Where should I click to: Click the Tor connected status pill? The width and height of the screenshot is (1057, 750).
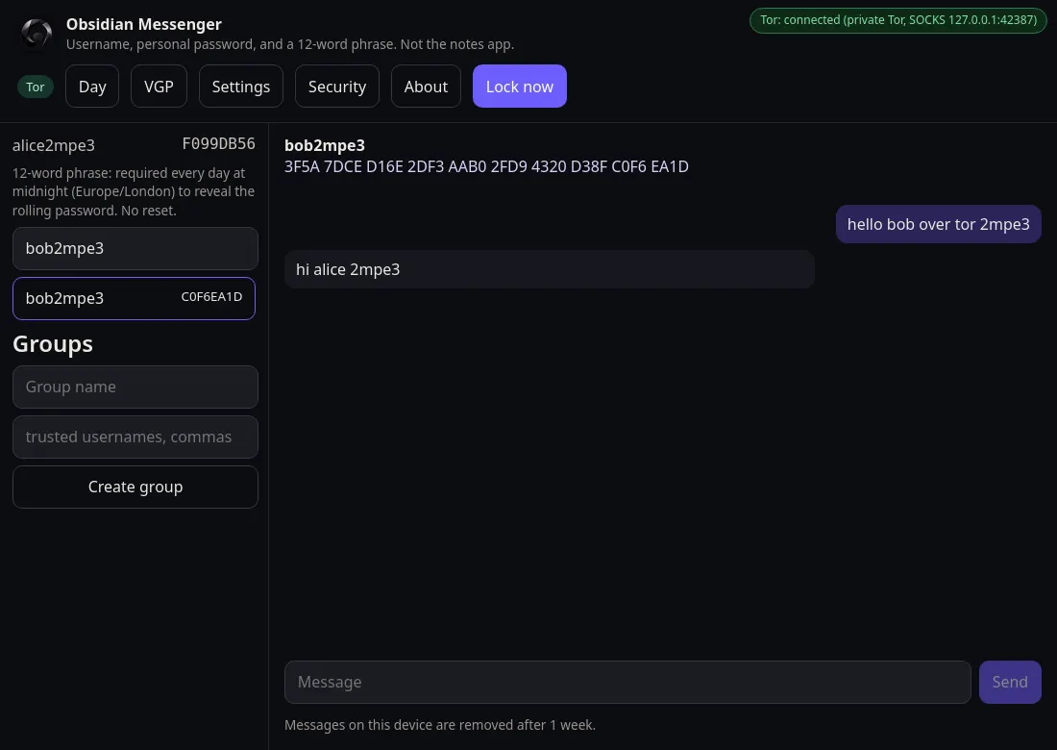pos(897,20)
